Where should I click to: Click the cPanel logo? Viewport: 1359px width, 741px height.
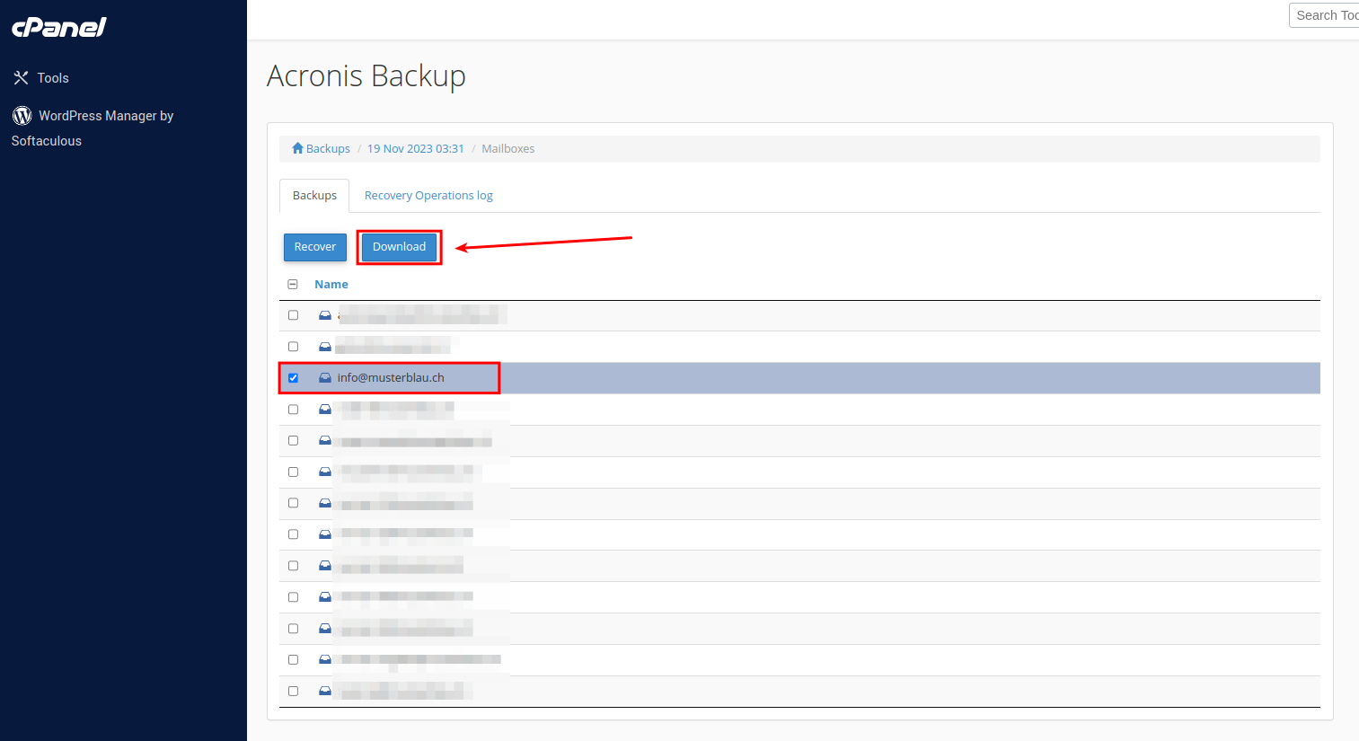pos(59,27)
